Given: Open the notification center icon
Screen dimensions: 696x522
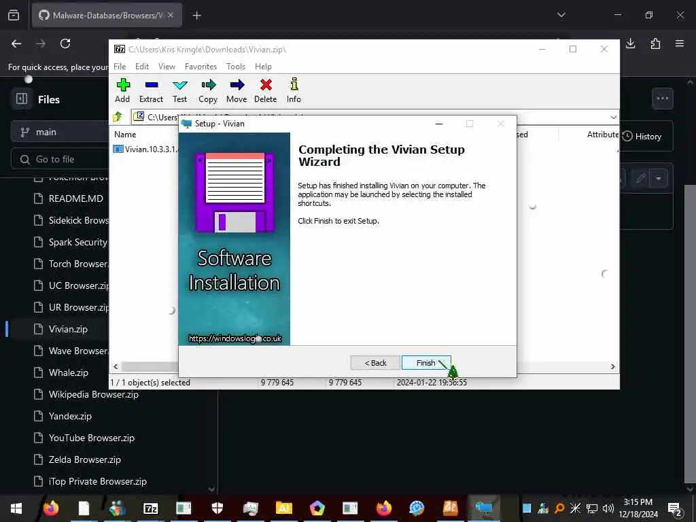Looking at the screenshot, I should coord(675,508).
